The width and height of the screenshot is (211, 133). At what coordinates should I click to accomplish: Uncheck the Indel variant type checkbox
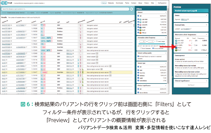(x=138, y=78)
